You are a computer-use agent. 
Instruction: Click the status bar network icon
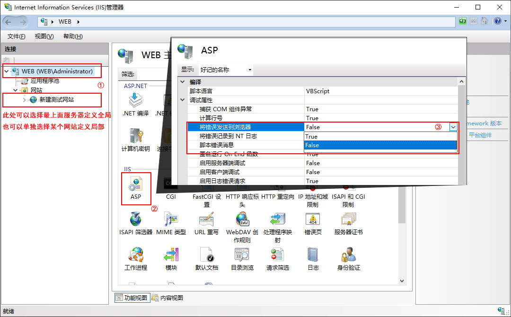501,310
